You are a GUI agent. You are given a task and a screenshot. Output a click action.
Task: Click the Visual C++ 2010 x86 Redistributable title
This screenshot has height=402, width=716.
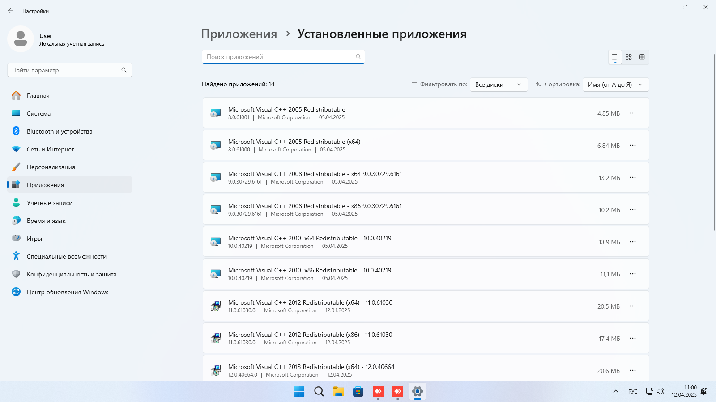(310, 270)
